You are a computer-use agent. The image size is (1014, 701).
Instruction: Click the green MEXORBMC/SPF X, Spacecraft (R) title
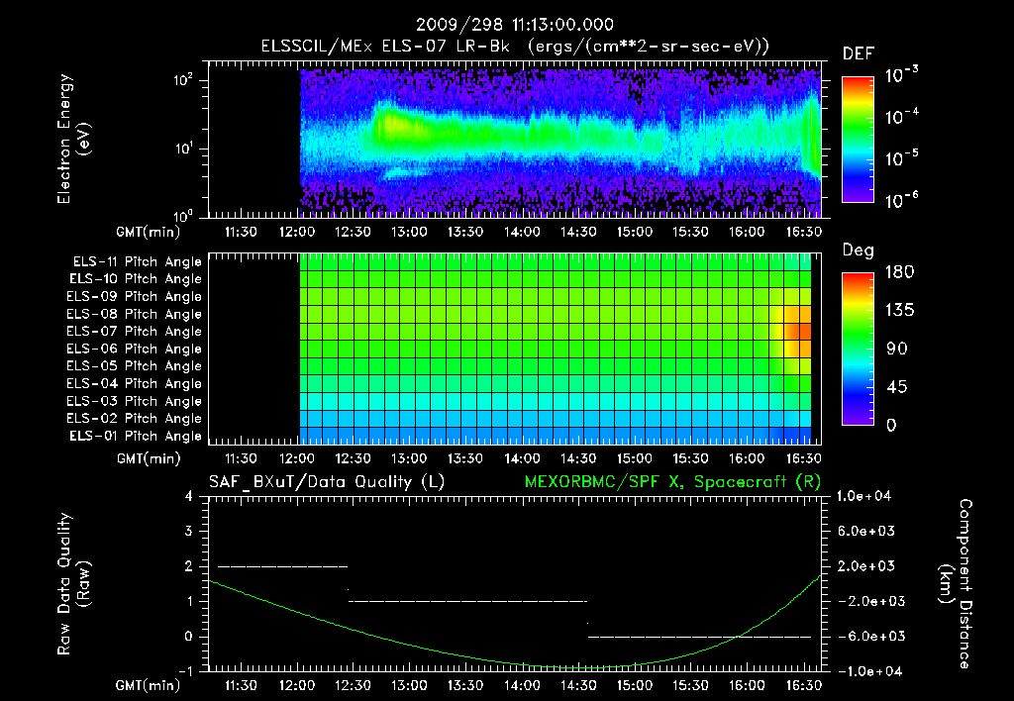tap(672, 482)
